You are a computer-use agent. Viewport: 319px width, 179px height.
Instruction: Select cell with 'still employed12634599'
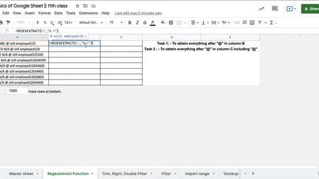coord(24,60)
